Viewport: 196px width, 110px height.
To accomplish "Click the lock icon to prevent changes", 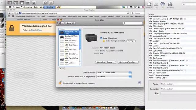I will (60, 82).
